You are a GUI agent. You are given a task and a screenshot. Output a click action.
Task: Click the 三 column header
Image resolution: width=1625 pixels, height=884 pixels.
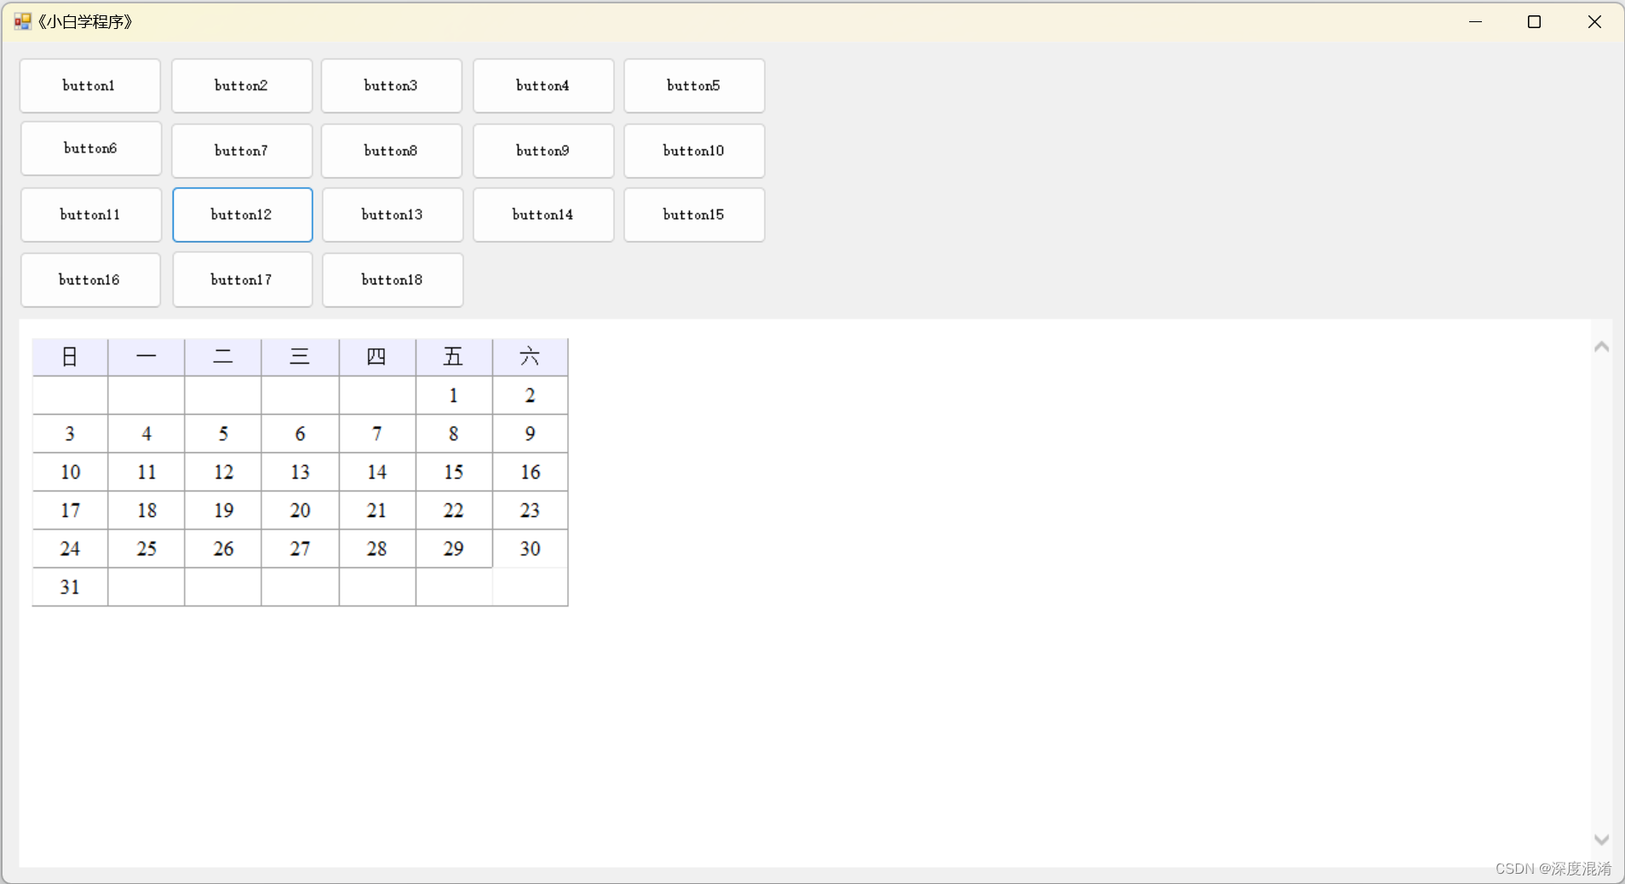click(x=300, y=357)
